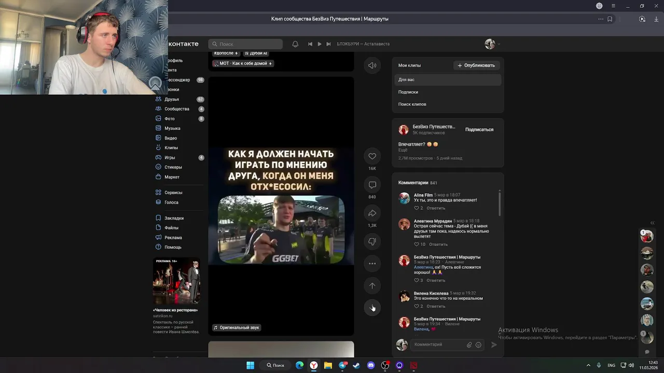Image resolution: width=664 pixels, height=373 pixels.
Task: Reply to Вилена Киселева's comment
Action: tap(436, 306)
